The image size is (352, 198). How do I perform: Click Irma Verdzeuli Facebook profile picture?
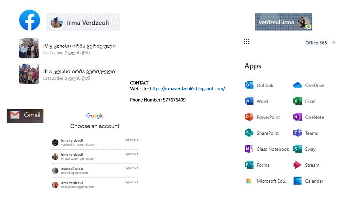(57, 22)
